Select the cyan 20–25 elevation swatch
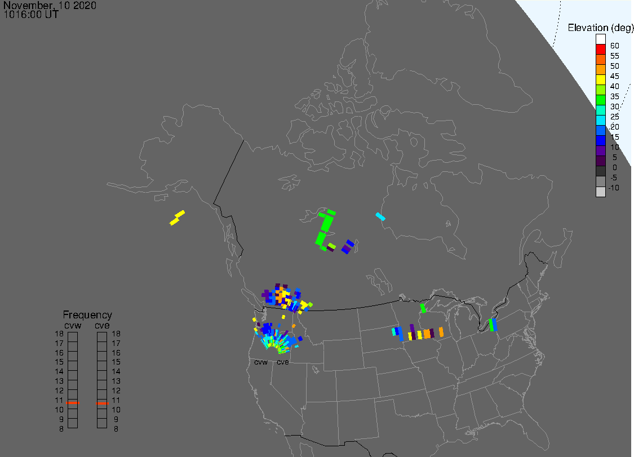634x457 pixels. click(x=600, y=121)
